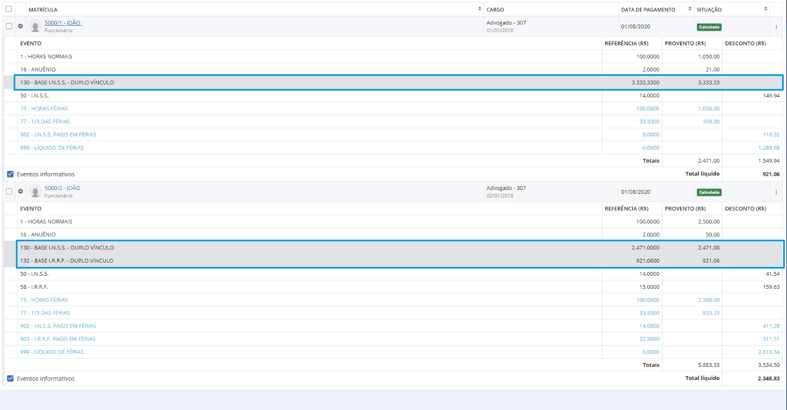Collapse the 5000/2 - JOÃO row details
The image size is (787, 410).
[21, 192]
